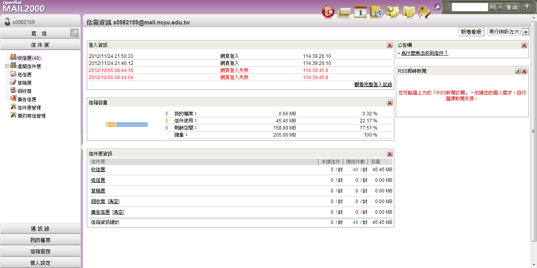Open the sticky notes list icon
The height and width of the screenshot is (268, 537).
point(409,12)
